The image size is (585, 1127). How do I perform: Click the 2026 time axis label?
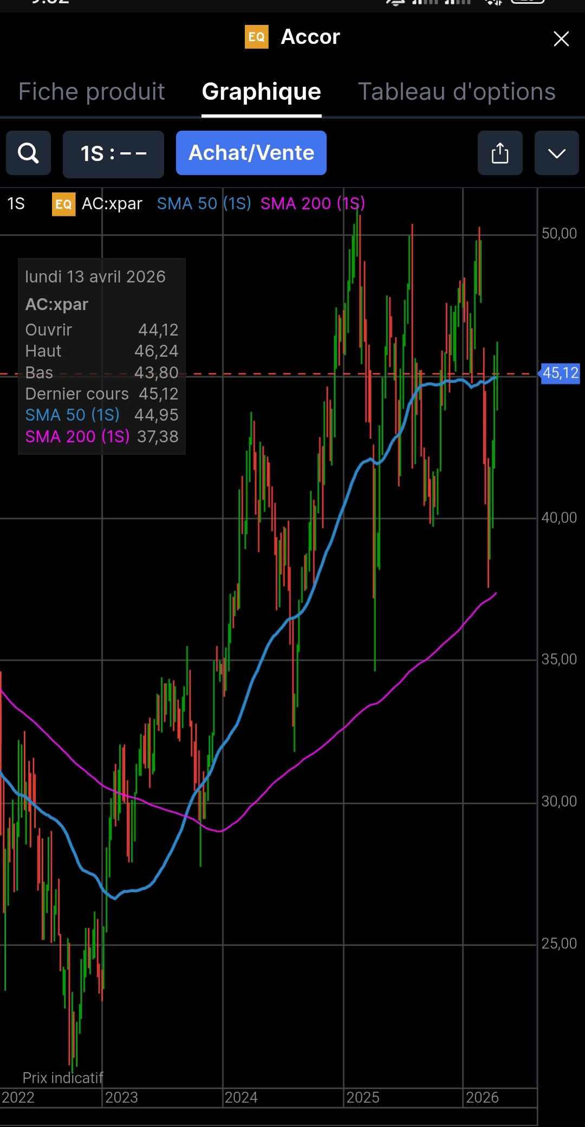(x=482, y=1097)
